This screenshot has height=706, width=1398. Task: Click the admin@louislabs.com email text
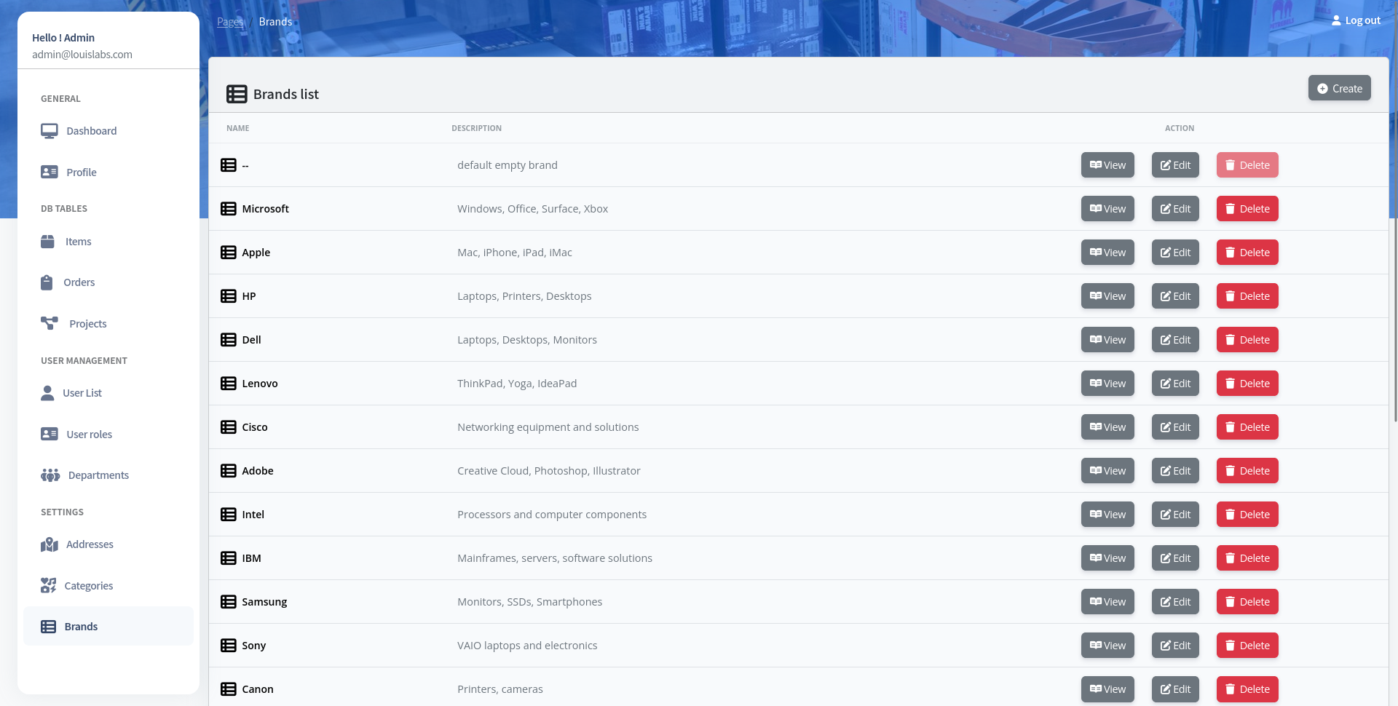coord(82,55)
